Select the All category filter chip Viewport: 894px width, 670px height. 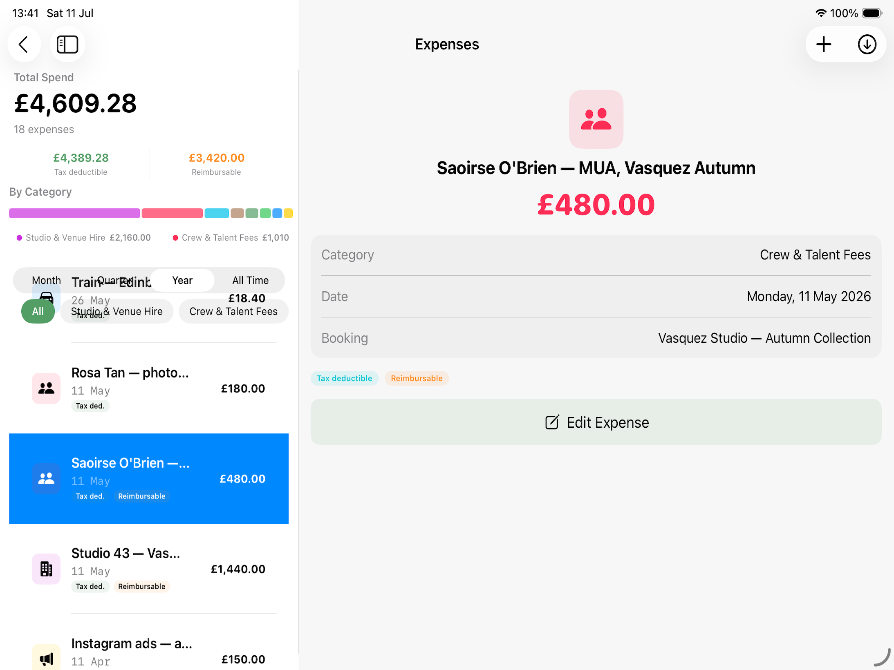pyautogui.click(x=38, y=311)
